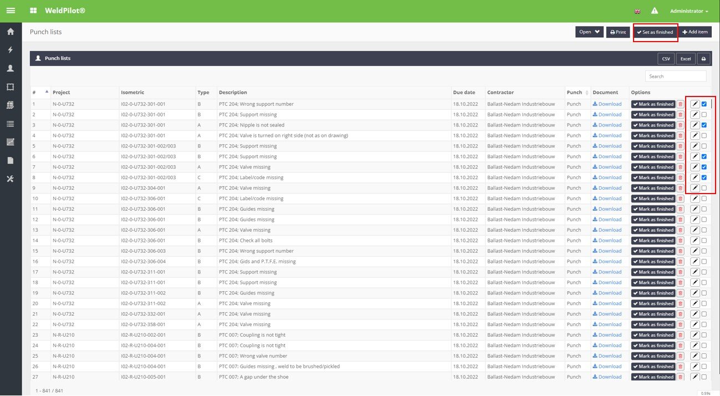Click into the Search input field

point(675,76)
